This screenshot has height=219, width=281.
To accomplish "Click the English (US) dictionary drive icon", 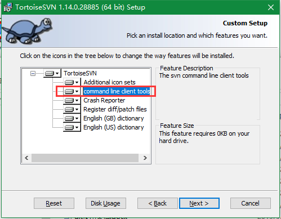I will click(x=69, y=127).
